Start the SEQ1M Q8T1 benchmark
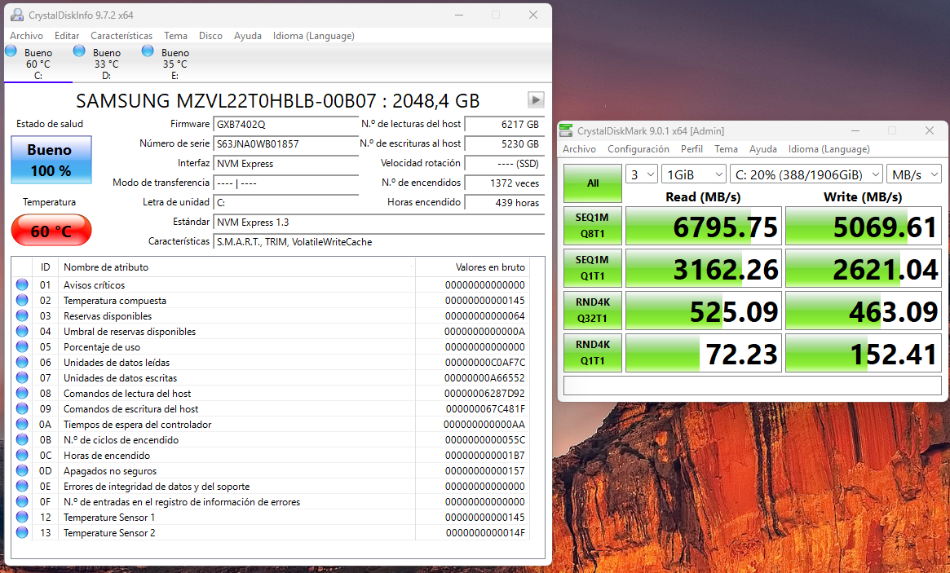 pos(592,226)
